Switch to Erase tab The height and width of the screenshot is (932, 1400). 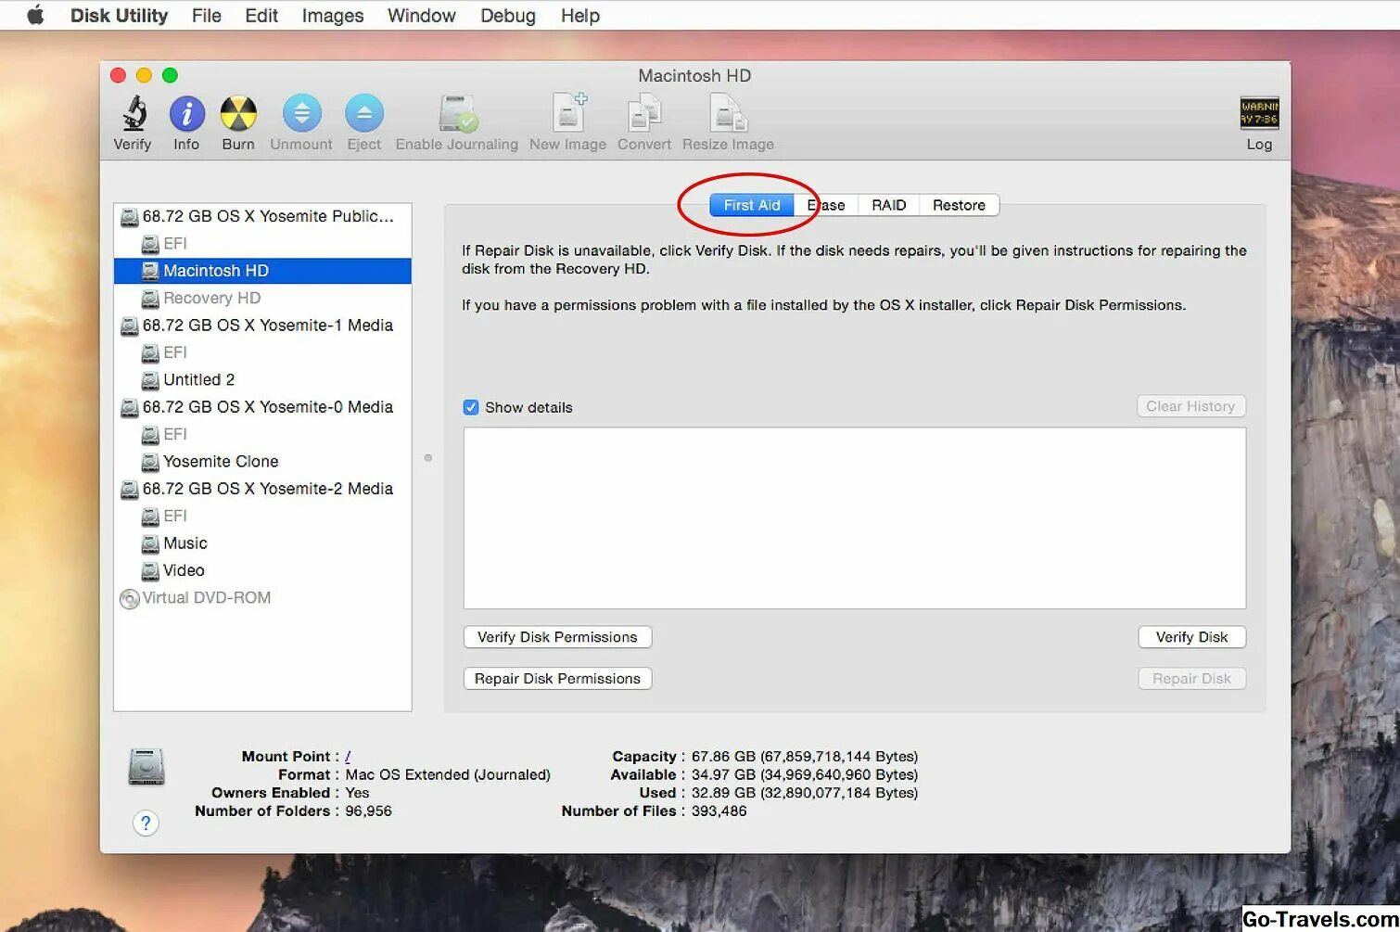pyautogui.click(x=826, y=205)
